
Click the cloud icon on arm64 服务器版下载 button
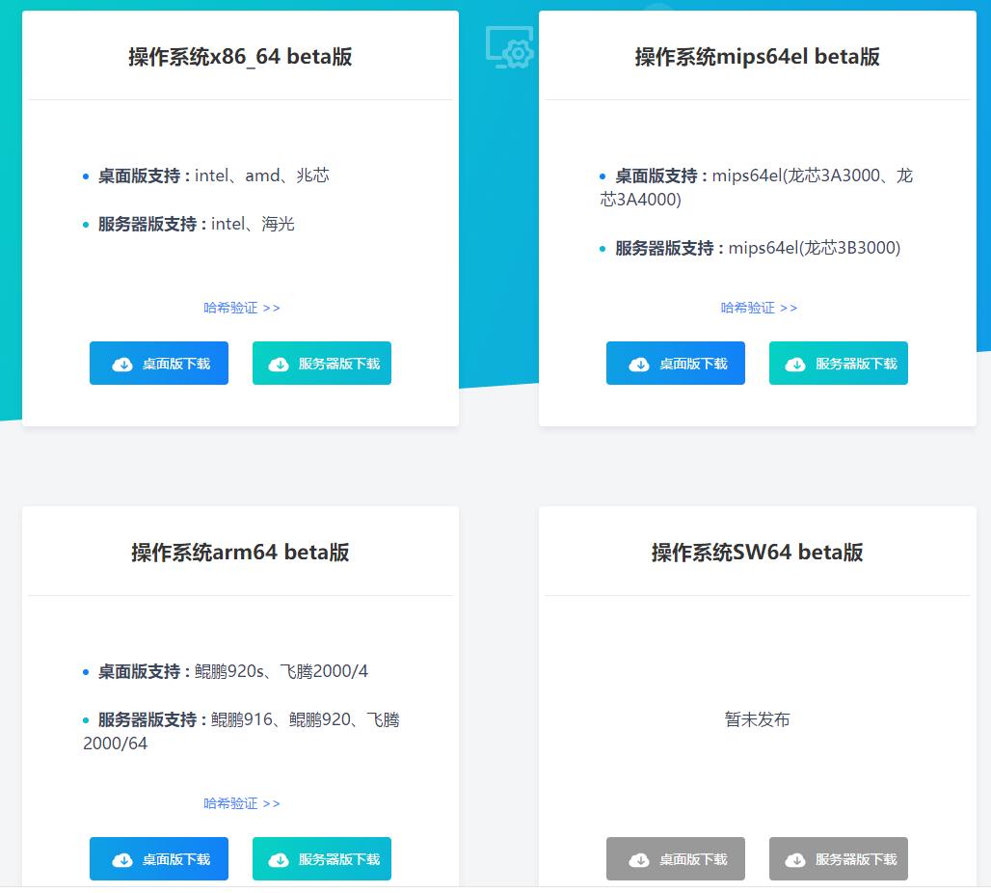click(x=279, y=858)
